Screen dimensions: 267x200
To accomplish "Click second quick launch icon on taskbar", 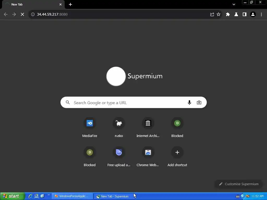I will point(37,196).
